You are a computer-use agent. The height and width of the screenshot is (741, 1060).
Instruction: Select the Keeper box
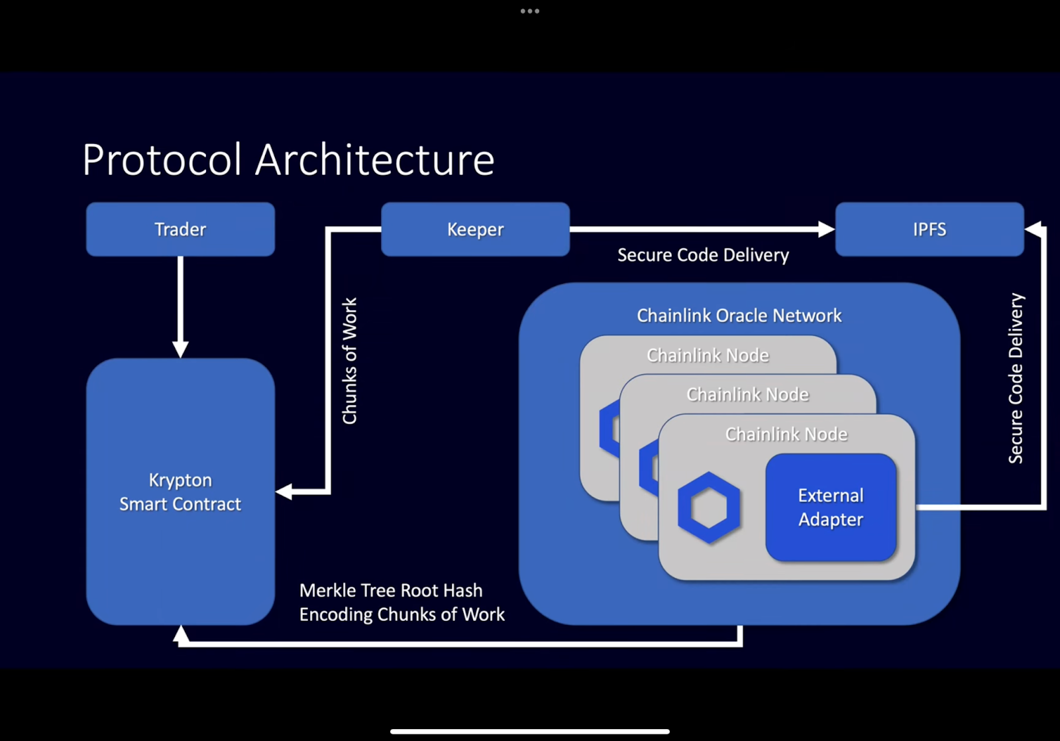pyautogui.click(x=475, y=229)
